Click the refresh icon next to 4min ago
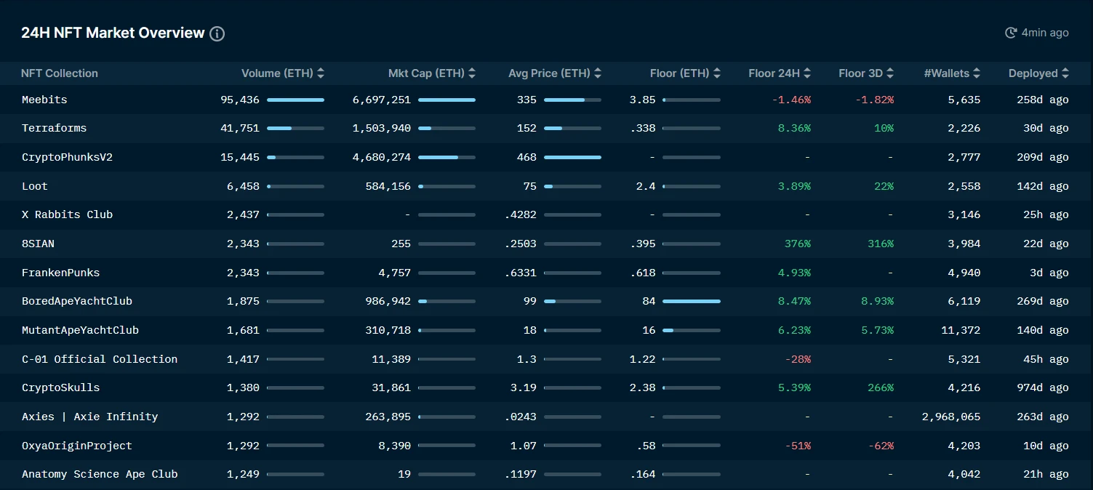Screen dimensions: 1093x490 pos(1010,33)
